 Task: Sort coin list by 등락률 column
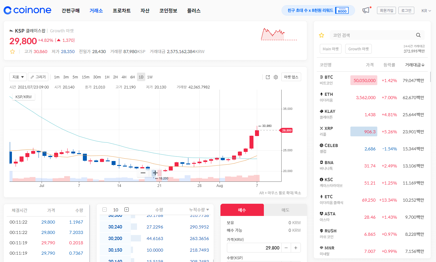click(389, 65)
